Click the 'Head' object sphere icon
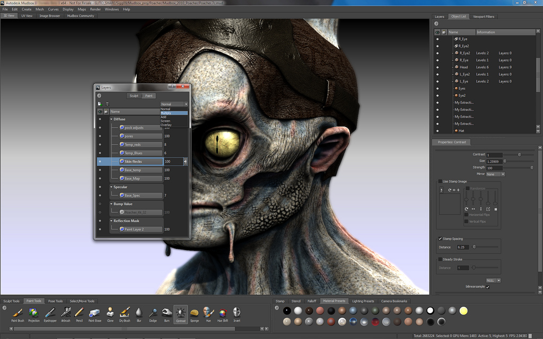Screen dimensions: 543x339 (457, 67)
